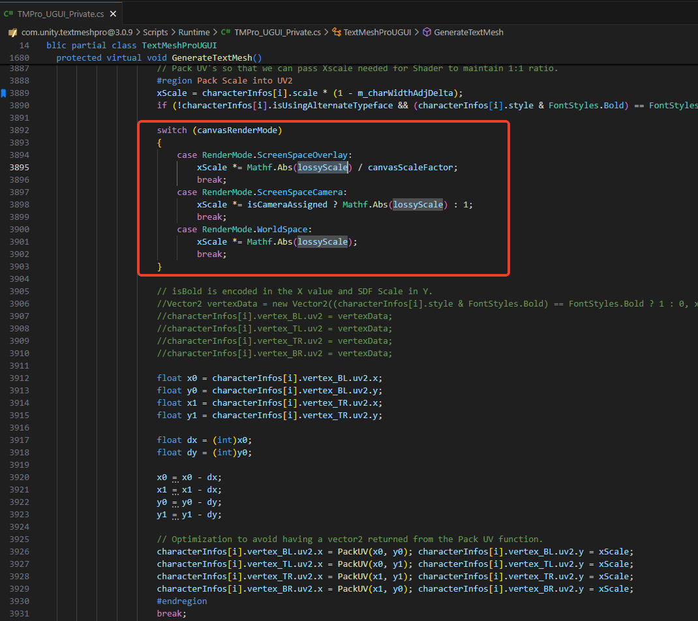Click the blue bookmark marker beside line 3889
This screenshot has height=621, width=698.
tap(3, 93)
